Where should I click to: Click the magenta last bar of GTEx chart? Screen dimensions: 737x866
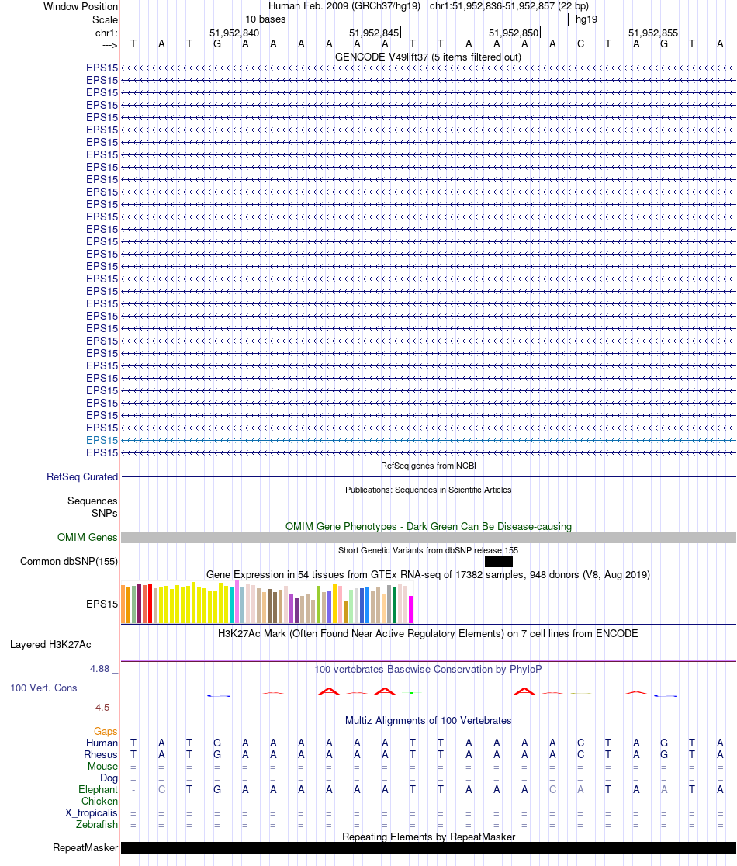[x=410, y=610]
